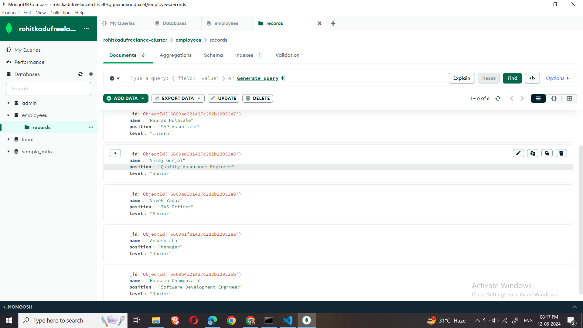Select list view mode
The image size is (583, 328).
538,98
